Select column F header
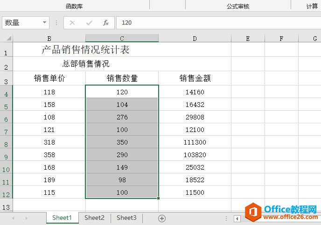 click(x=281, y=38)
